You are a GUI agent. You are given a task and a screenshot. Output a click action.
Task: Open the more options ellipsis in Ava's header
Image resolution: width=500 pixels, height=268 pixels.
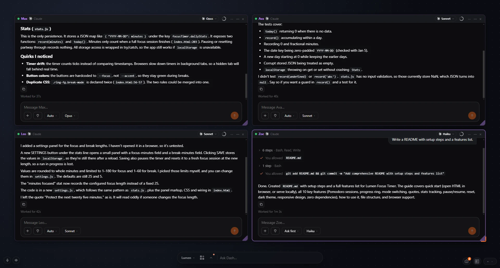pyautogui.click(x=469, y=19)
